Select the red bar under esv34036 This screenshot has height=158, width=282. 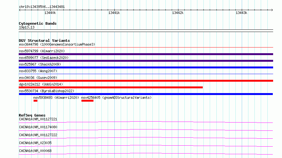coord(146,81)
